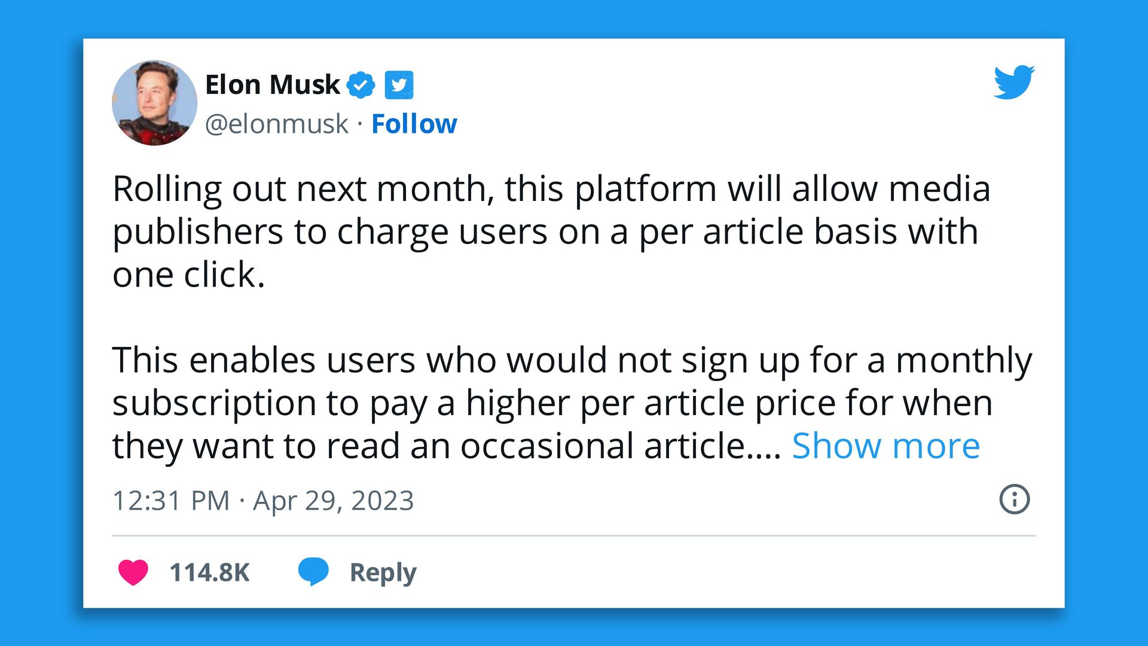The height and width of the screenshot is (646, 1148).
Task: Like the tweet with the heart icon
Action: click(x=133, y=572)
